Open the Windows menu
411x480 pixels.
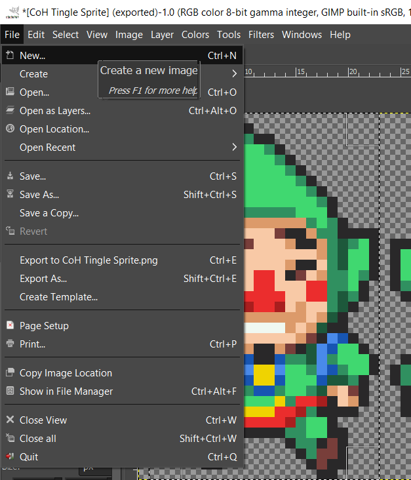click(x=302, y=35)
